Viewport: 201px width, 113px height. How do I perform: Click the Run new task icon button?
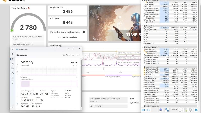[69, 55]
